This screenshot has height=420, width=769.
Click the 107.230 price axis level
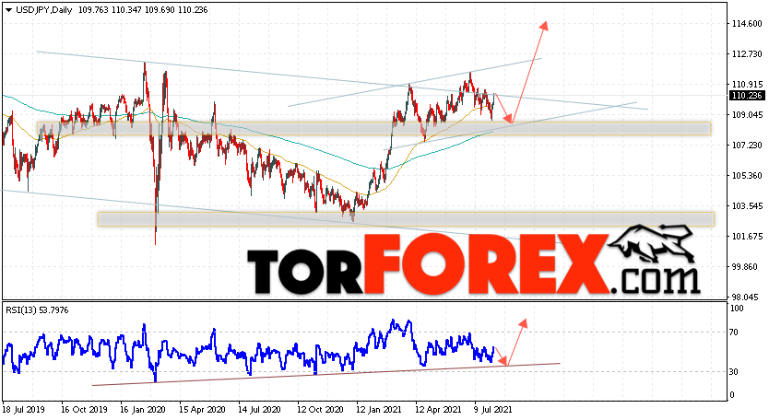tap(747, 145)
